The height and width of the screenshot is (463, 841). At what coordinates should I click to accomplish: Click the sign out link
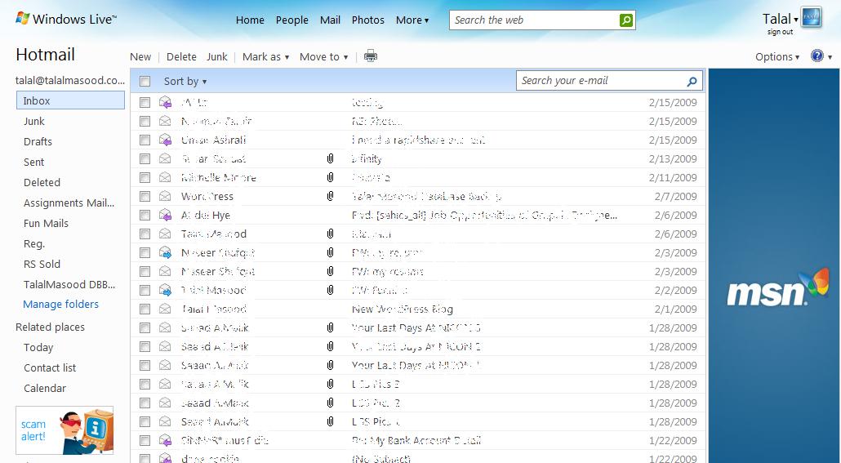780,32
